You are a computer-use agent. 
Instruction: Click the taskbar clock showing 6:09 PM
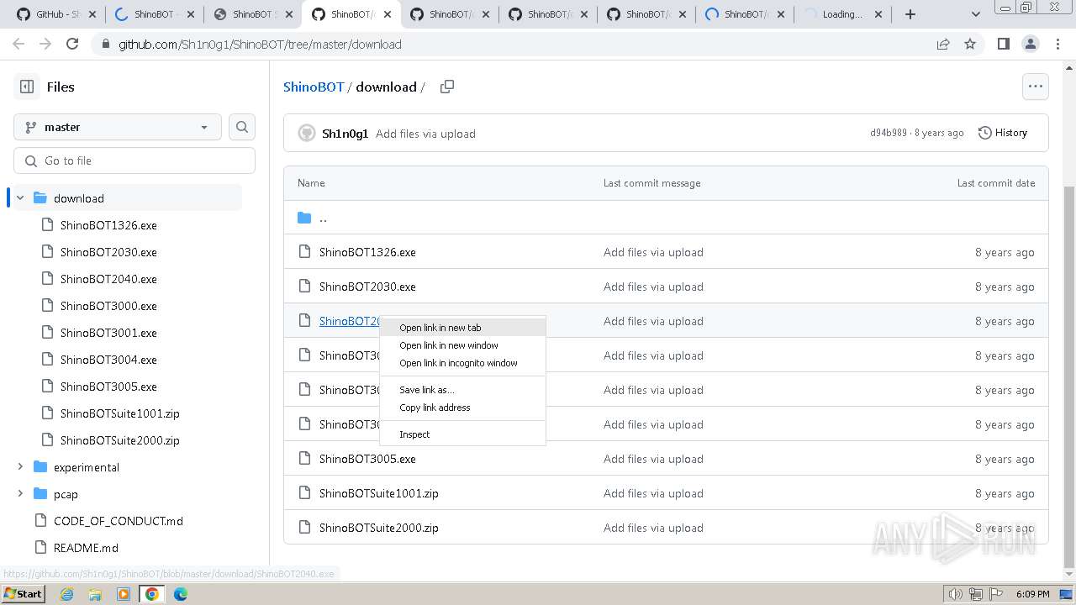pyautogui.click(x=1032, y=594)
